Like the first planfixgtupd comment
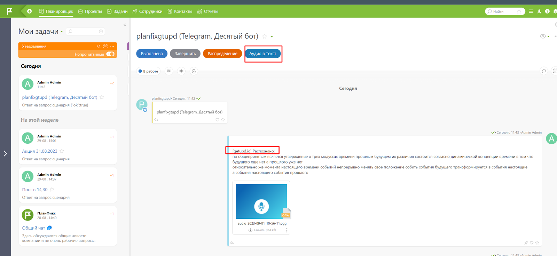557x256 pixels. click(217, 120)
